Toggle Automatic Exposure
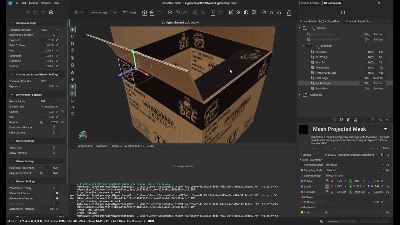The image size is (400, 225). click(54, 35)
